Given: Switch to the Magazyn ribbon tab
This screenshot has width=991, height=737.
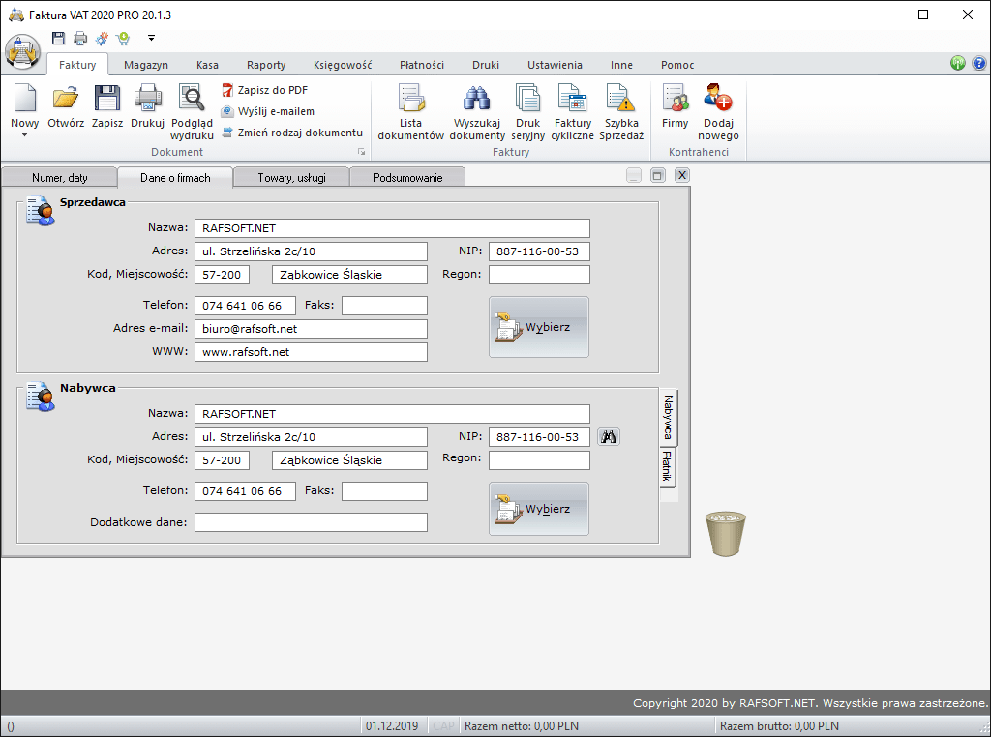Looking at the screenshot, I should coord(146,65).
